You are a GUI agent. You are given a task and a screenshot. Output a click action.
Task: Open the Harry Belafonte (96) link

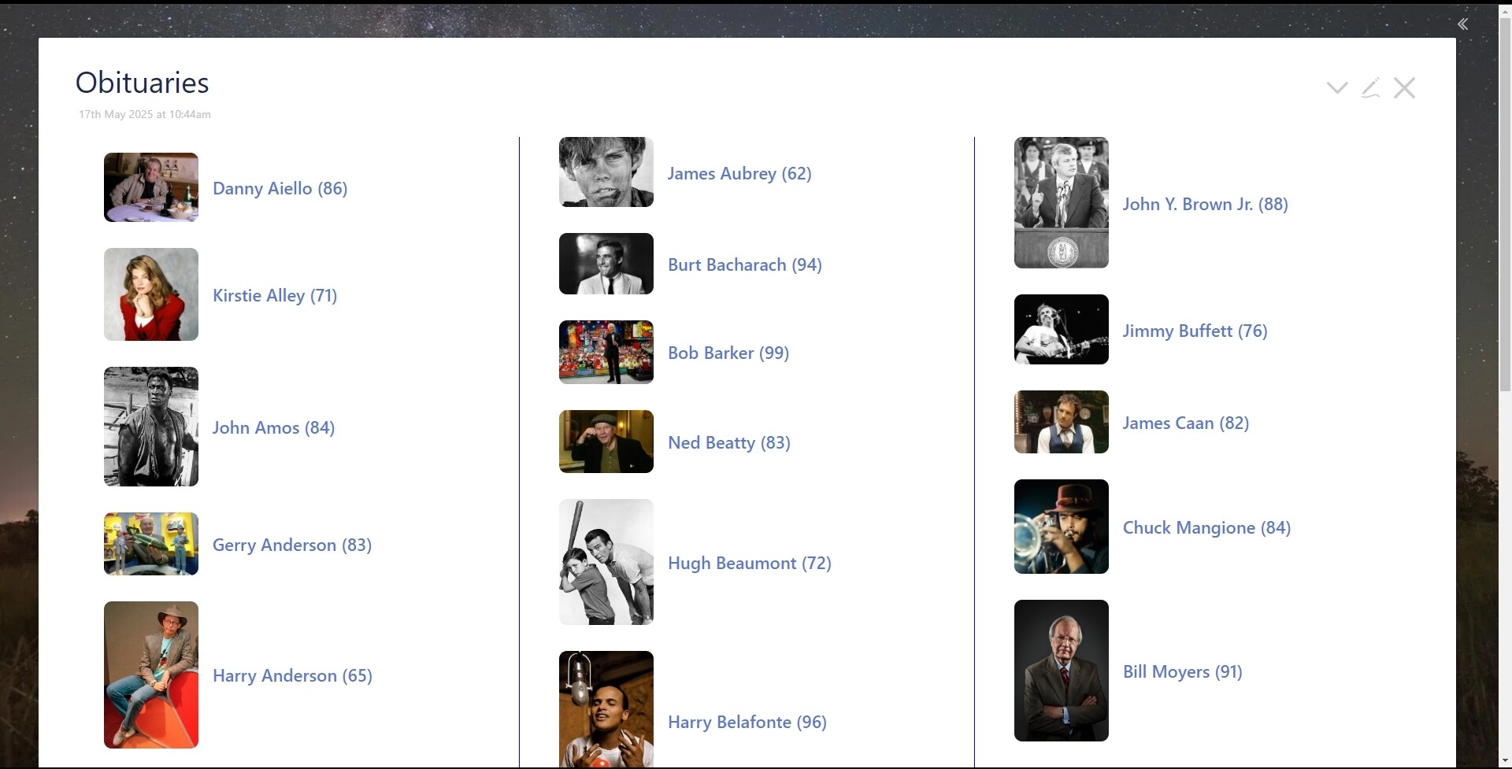(x=747, y=722)
